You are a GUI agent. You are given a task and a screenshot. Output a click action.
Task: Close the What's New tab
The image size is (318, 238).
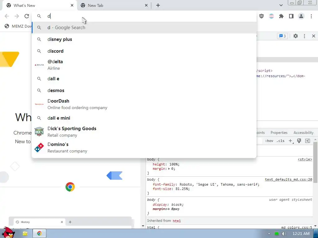[72, 6]
